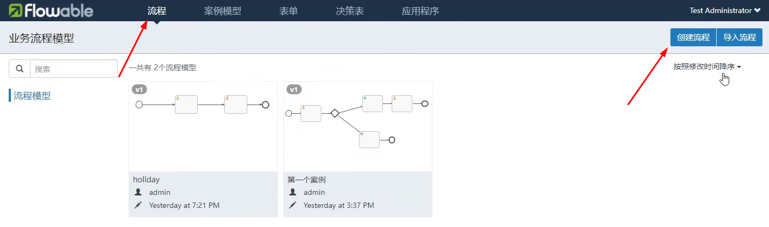Select the 决策表 tab
The width and height of the screenshot is (769, 227).
click(350, 11)
